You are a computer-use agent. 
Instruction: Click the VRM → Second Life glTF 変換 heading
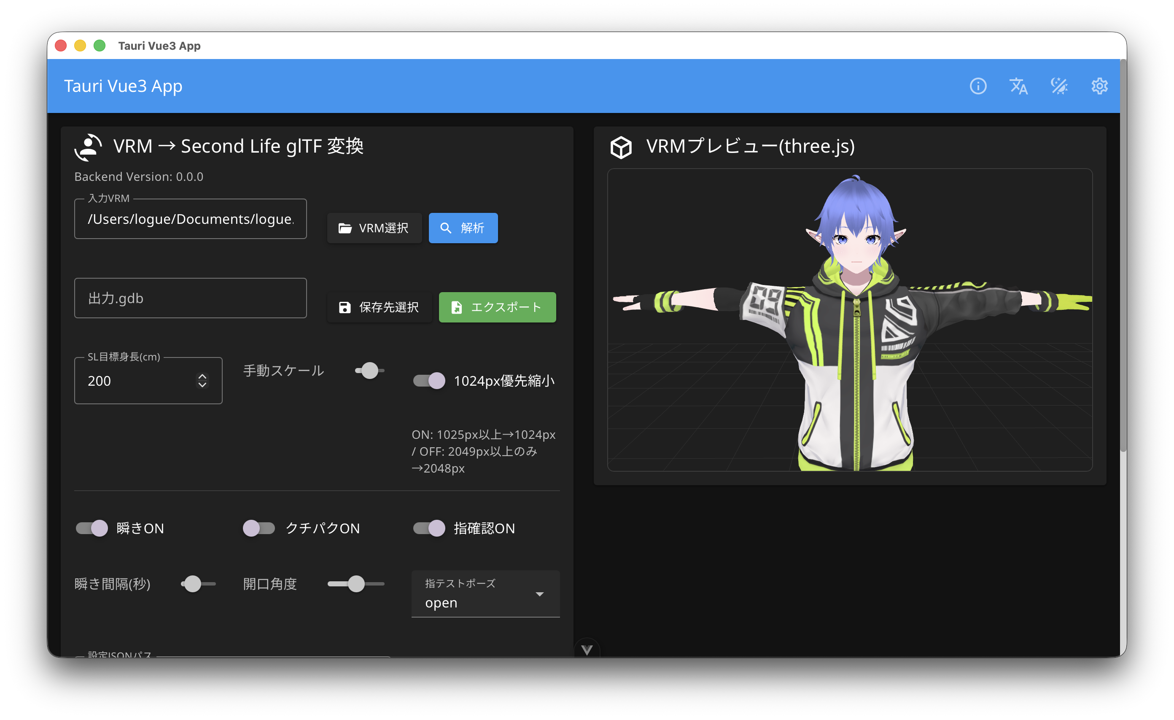[238, 146]
